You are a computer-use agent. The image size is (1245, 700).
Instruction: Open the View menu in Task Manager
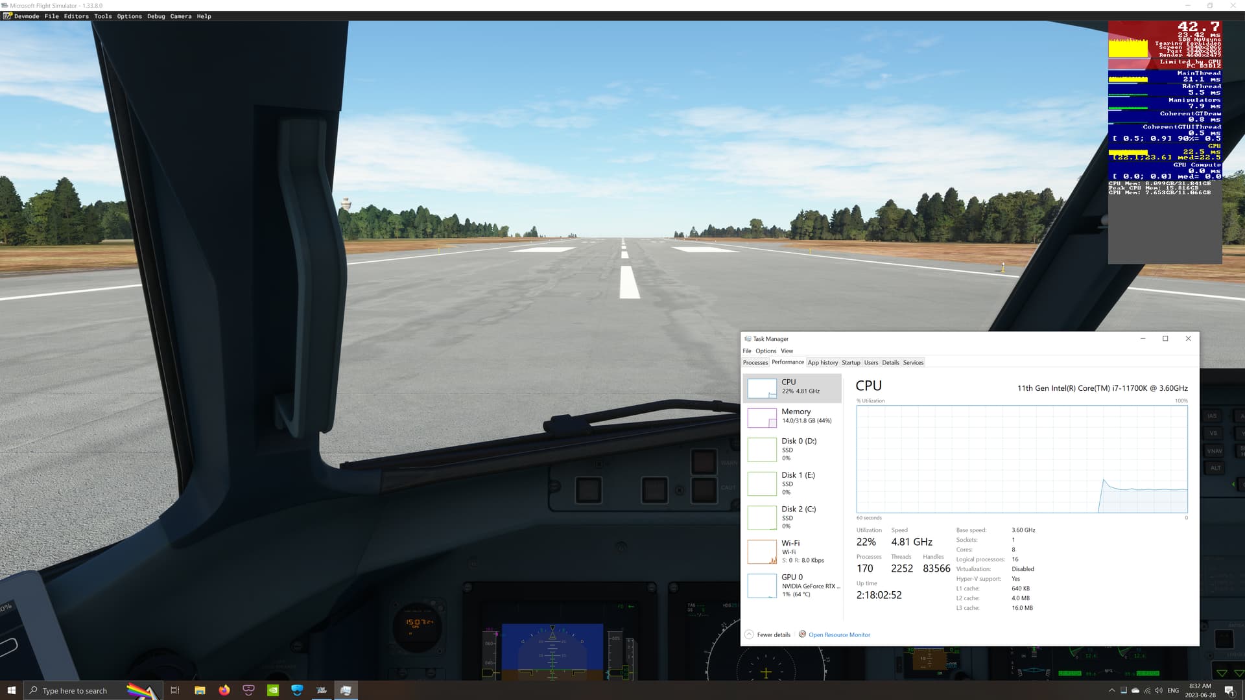pyautogui.click(x=787, y=351)
